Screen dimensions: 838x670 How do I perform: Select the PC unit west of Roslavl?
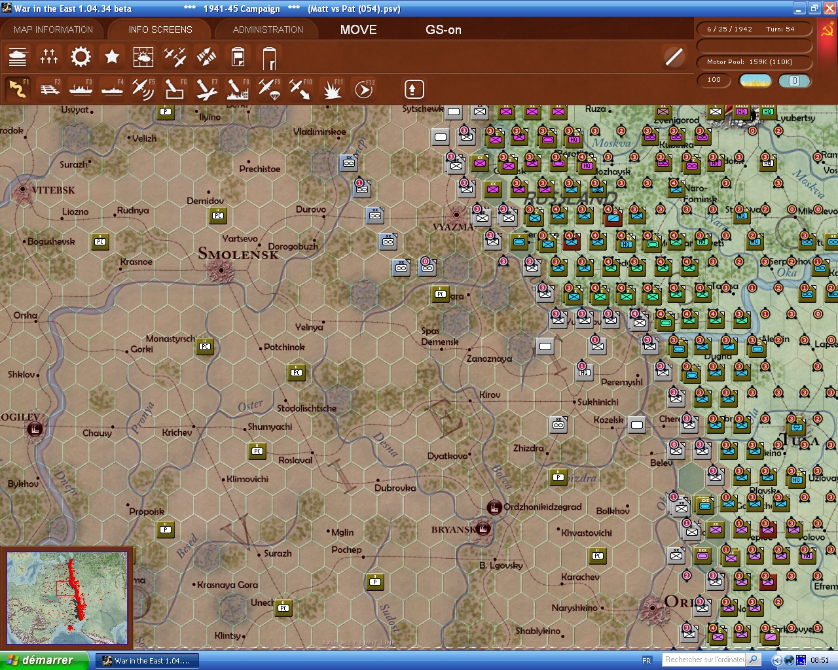[x=257, y=451]
